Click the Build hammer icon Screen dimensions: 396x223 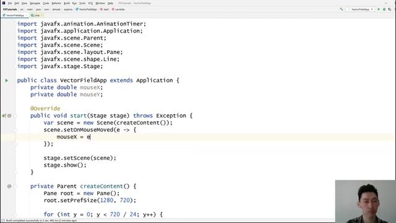(x=342, y=9)
